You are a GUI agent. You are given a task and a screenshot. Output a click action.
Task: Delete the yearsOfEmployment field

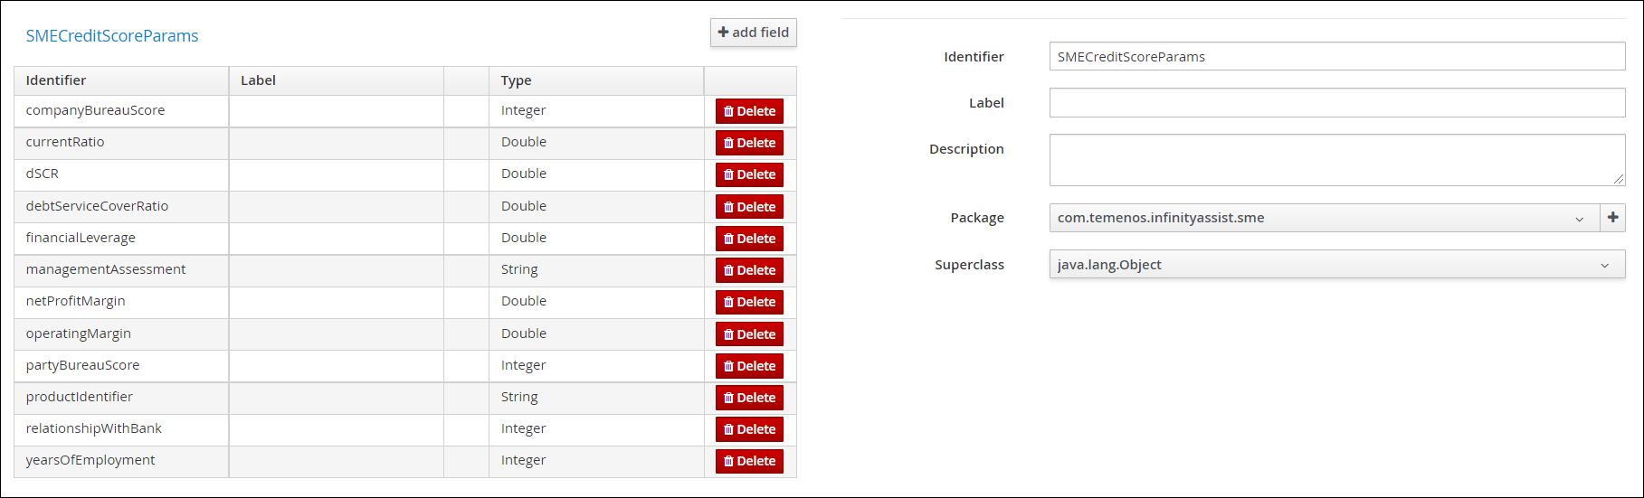(x=749, y=461)
